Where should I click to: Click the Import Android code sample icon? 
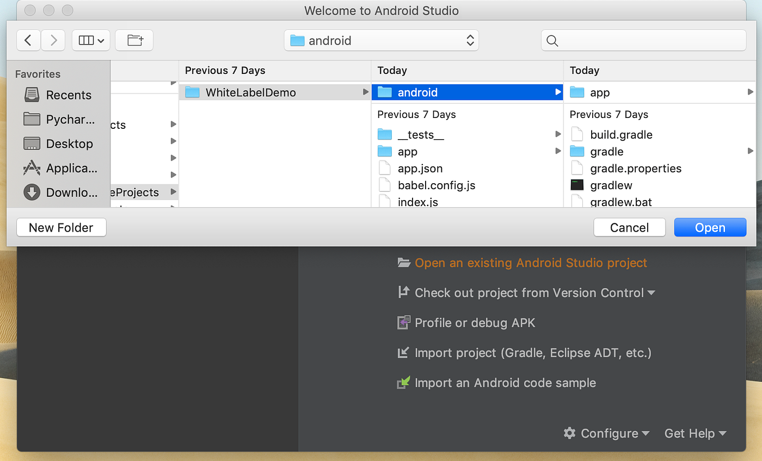pos(403,383)
